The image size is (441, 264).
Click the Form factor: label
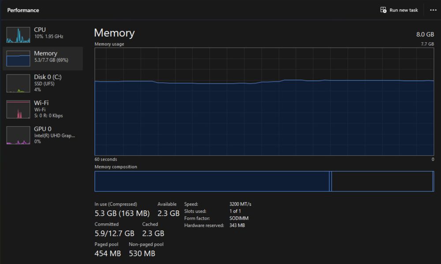197,218
